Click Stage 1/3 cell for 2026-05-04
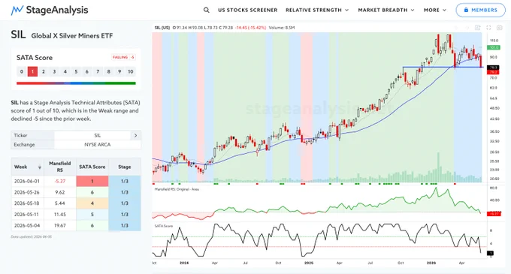Screen dimensions: 511x274 click(x=125, y=225)
